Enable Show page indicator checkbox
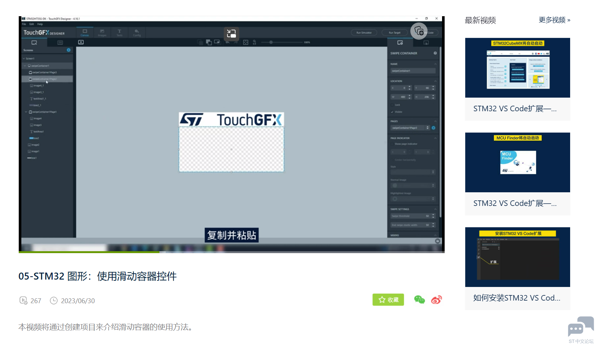 click(x=392, y=144)
